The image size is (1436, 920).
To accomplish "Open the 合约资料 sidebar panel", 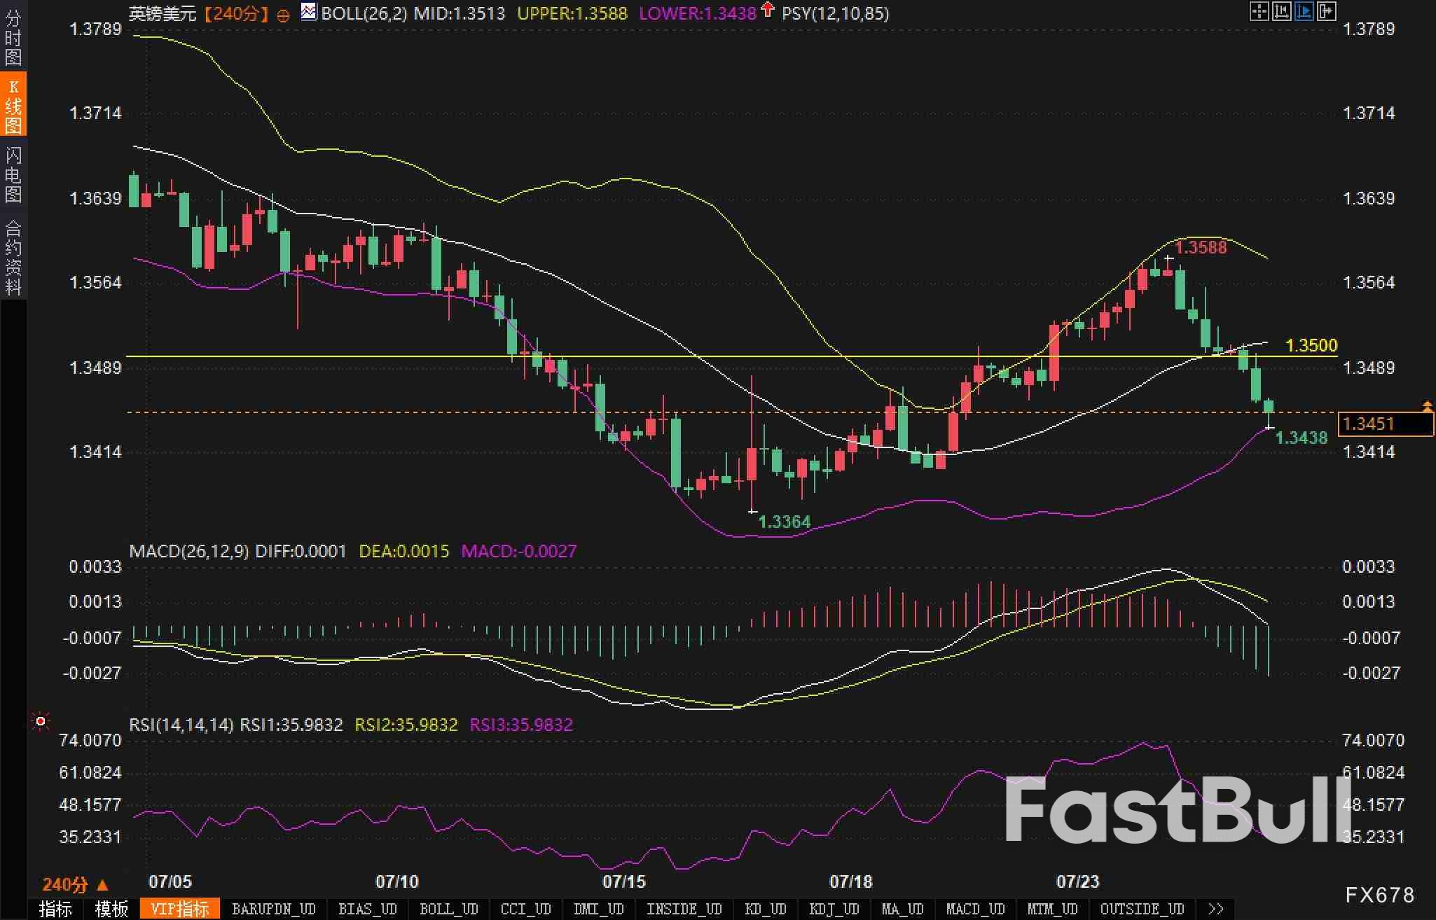I will [x=13, y=256].
